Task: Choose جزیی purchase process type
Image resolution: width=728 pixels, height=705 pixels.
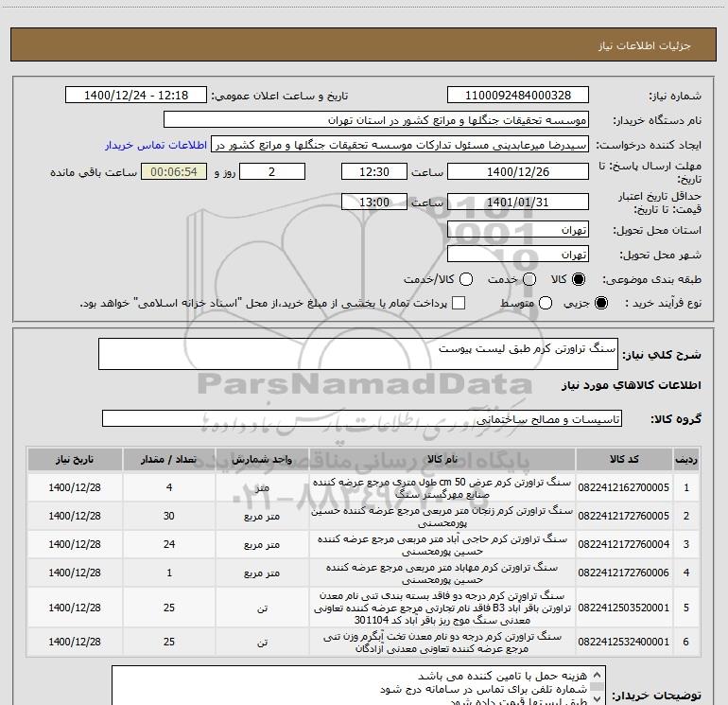Action: click(601, 303)
